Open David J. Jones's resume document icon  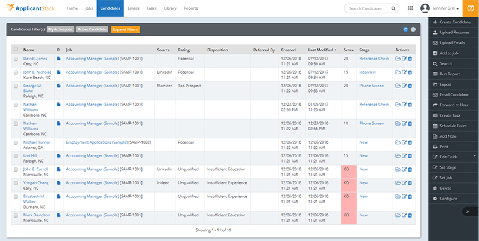(59, 59)
